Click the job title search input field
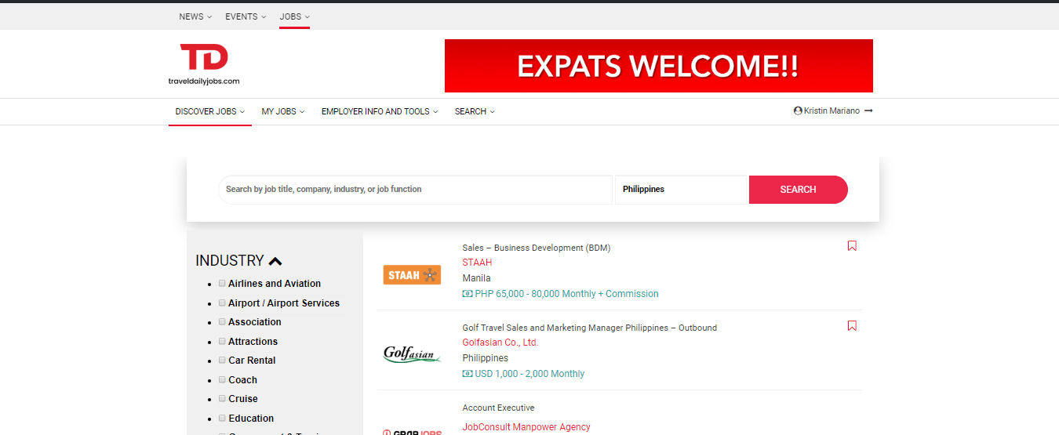 pos(415,190)
